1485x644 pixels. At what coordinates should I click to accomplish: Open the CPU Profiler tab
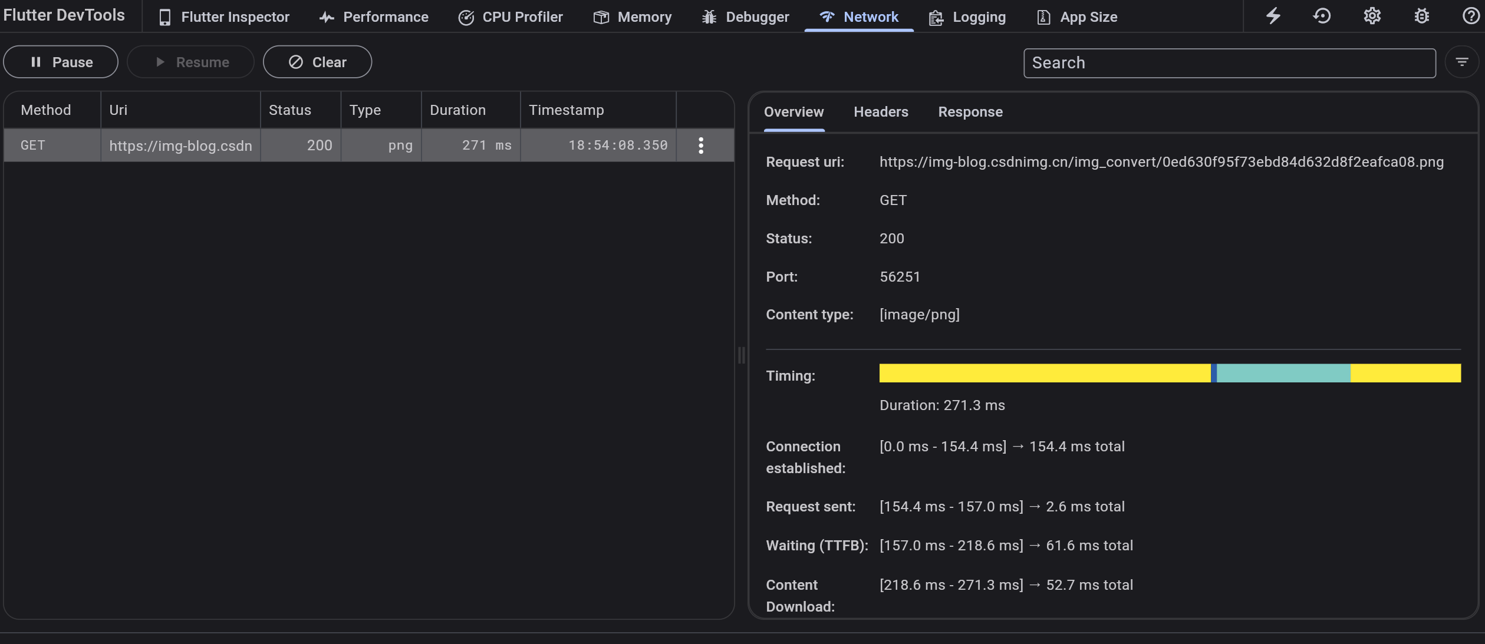511,17
